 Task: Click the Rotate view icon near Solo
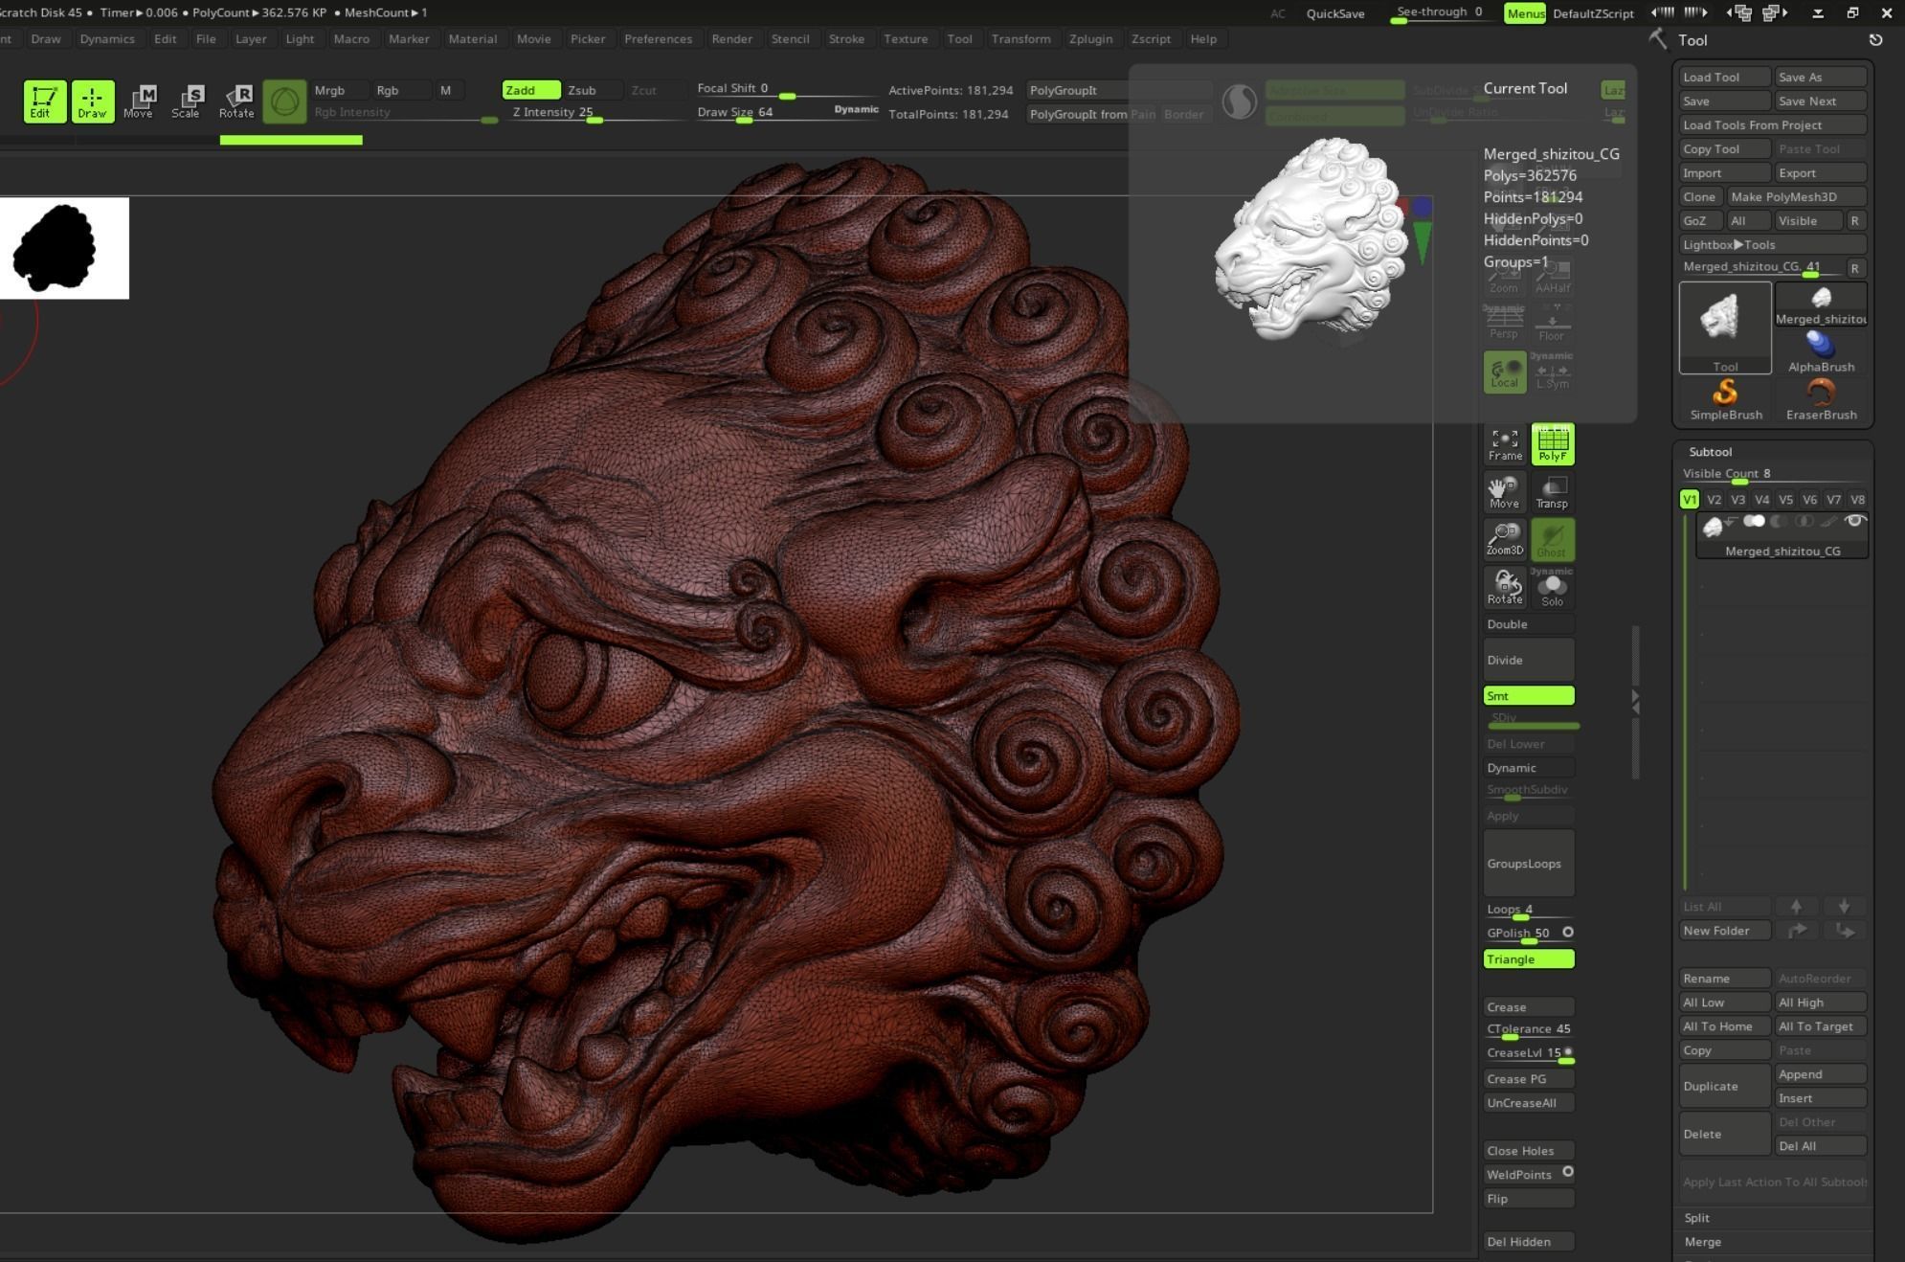click(1505, 587)
